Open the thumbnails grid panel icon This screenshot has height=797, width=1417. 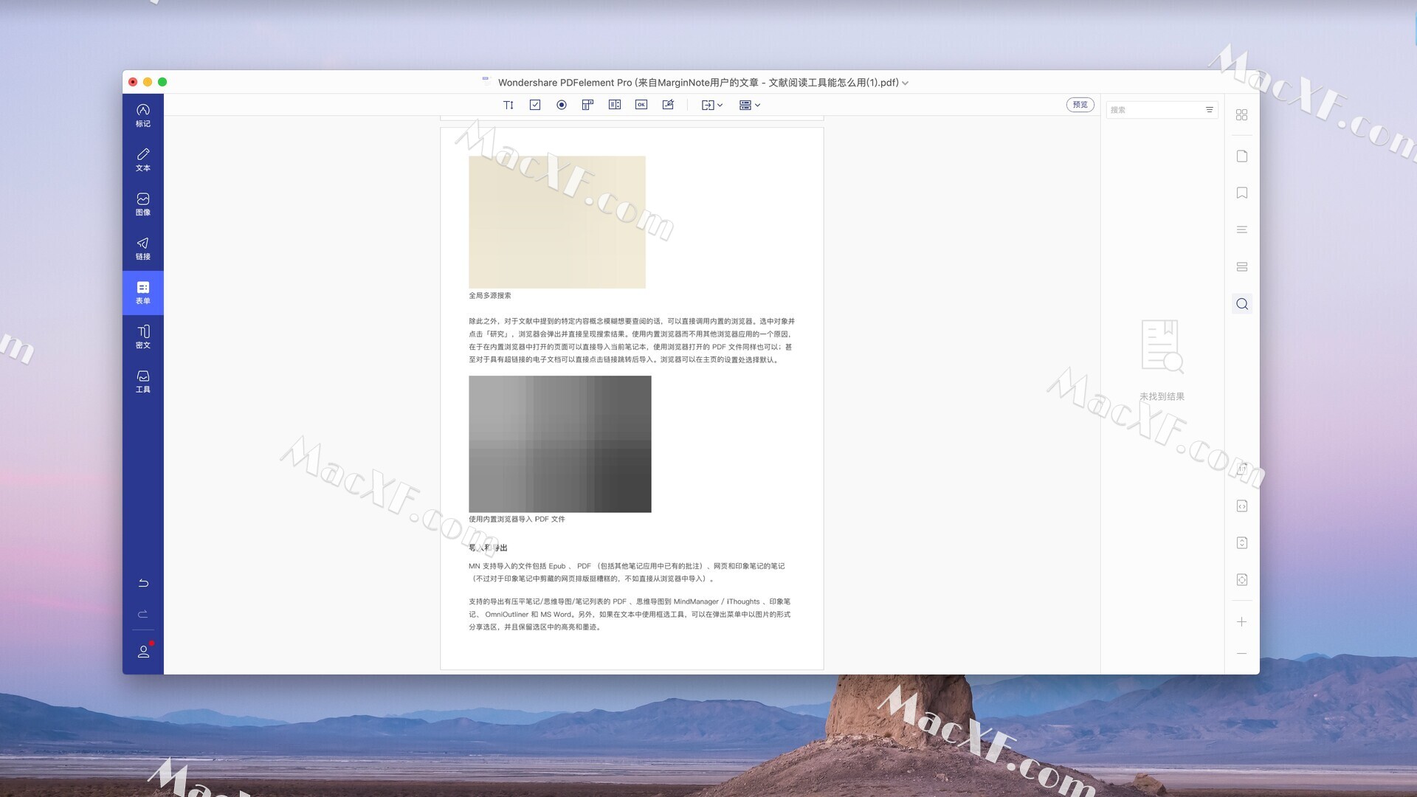point(1241,115)
